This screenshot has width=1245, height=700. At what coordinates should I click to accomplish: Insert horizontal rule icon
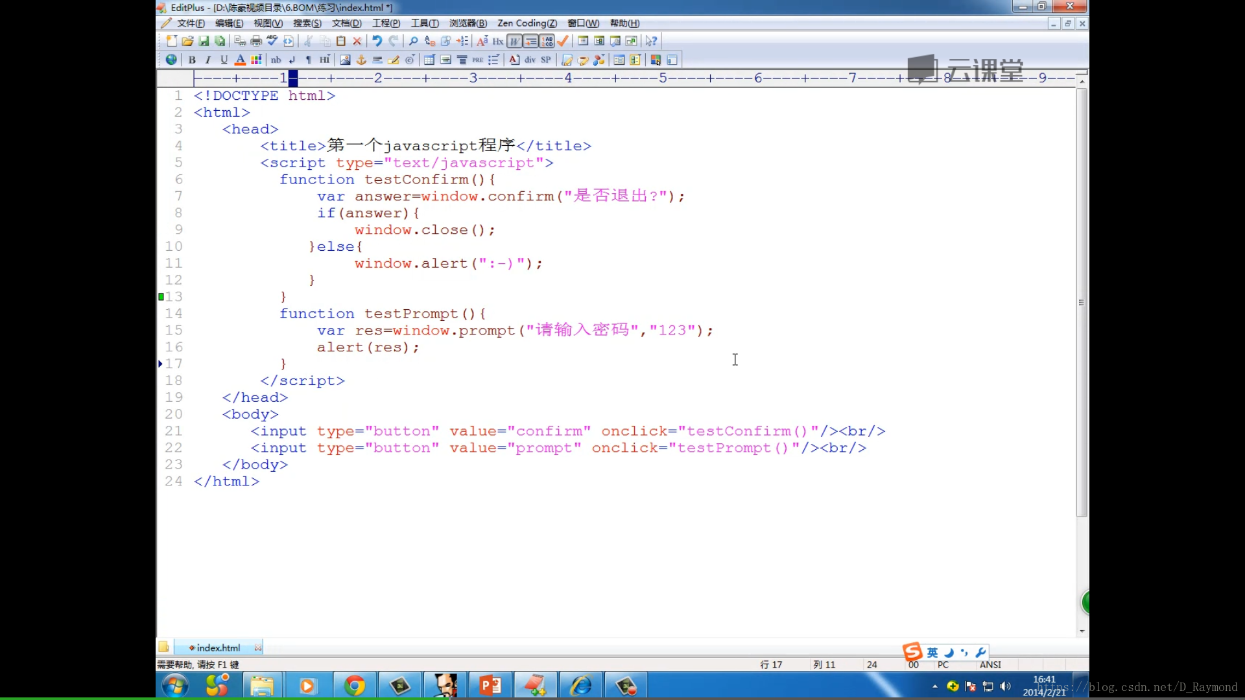coord(377,60)
